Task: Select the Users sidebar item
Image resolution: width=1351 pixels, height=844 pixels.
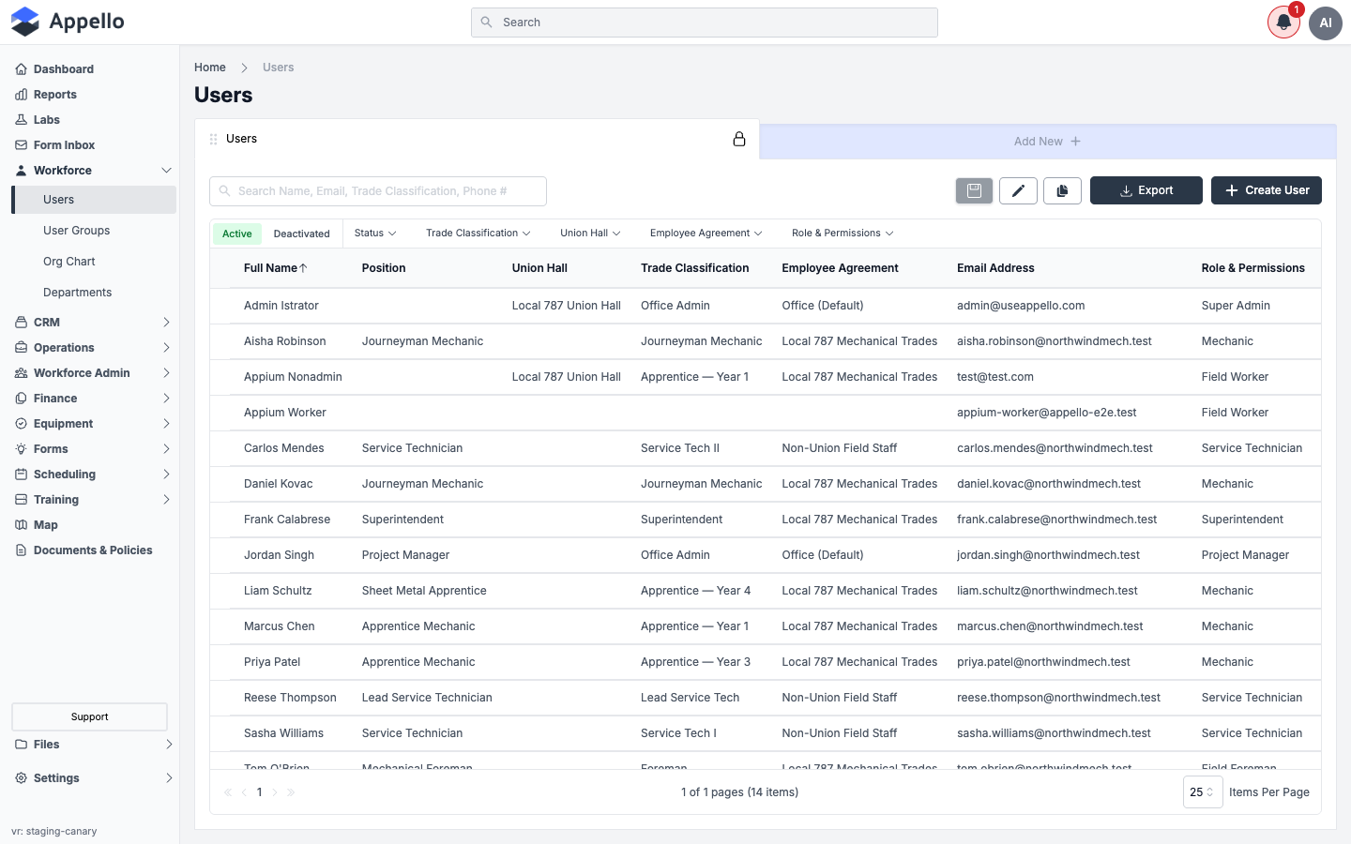Action: coord(94,199)
